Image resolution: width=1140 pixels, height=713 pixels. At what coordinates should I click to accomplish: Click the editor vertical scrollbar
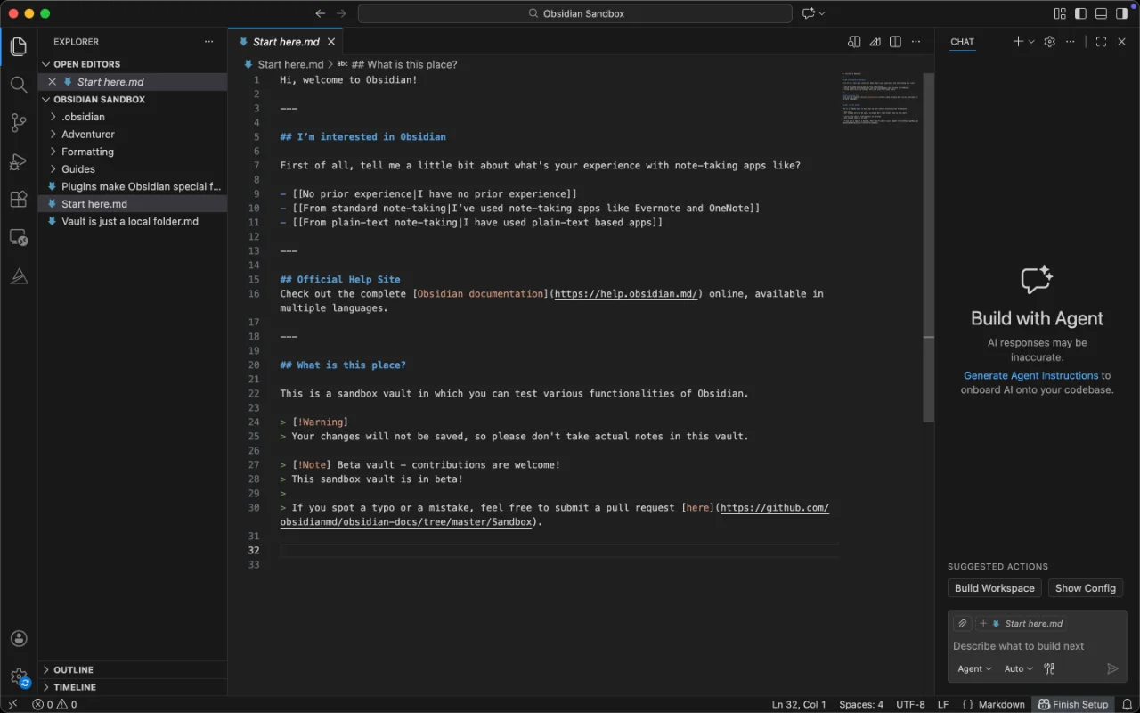click(928, 250)
